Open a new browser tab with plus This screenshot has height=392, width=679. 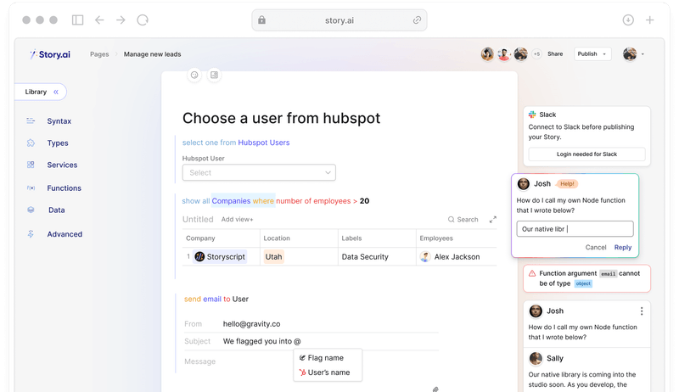[x=649, y=20]
